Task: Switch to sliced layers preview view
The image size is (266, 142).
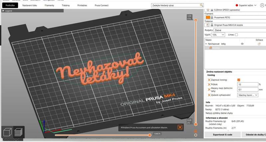Action: click(x=19, y=132)
